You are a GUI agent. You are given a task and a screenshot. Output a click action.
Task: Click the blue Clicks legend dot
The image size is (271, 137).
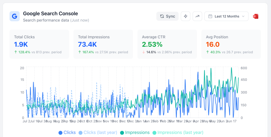[60, 133]
